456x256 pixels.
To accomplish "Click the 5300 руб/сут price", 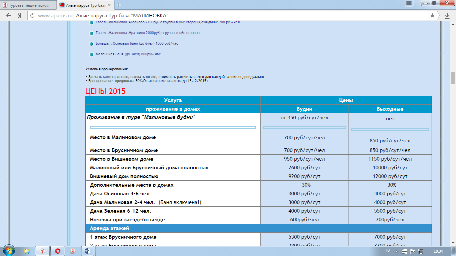I will pyautogui.click(x=304, y=237).
